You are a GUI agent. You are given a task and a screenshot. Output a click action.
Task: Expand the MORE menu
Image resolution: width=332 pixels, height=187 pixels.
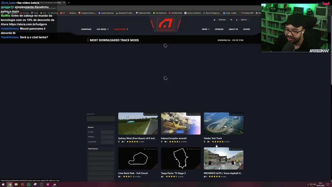206,29
